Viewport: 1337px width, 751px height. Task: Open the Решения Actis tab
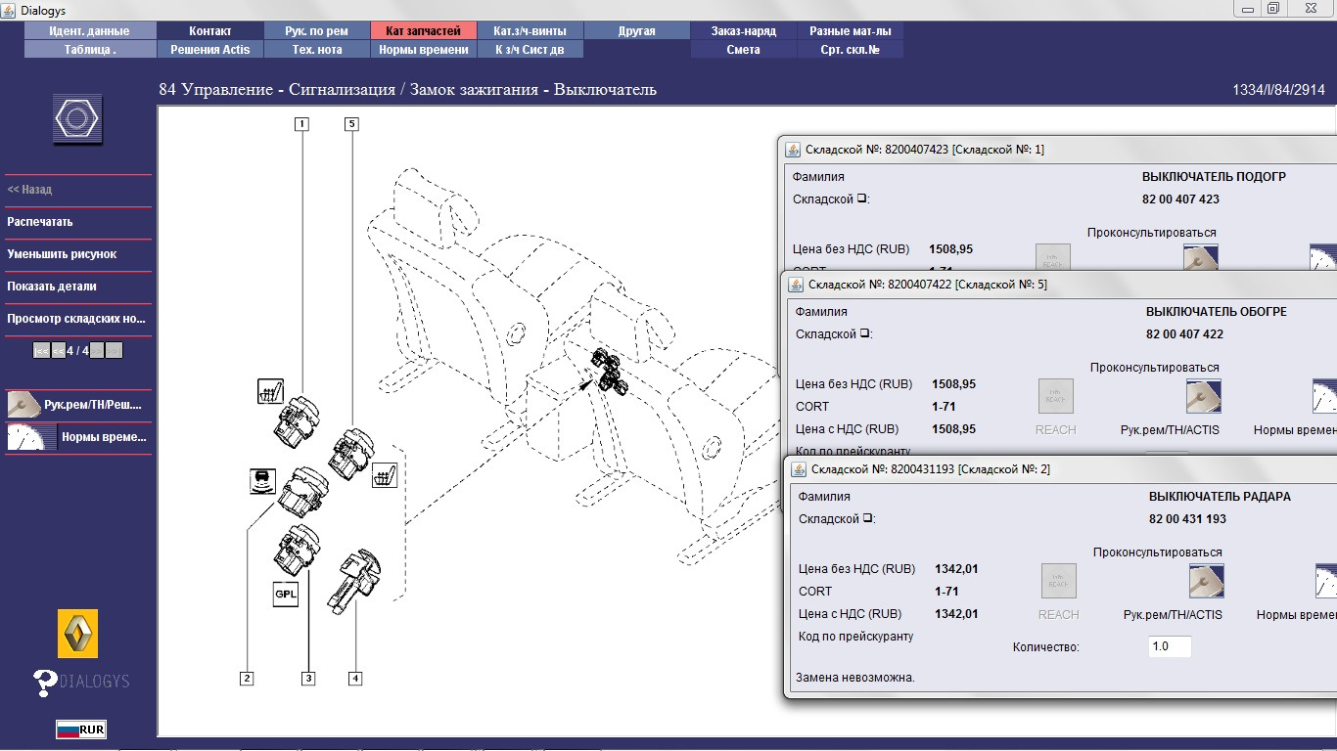coord(210,50)
